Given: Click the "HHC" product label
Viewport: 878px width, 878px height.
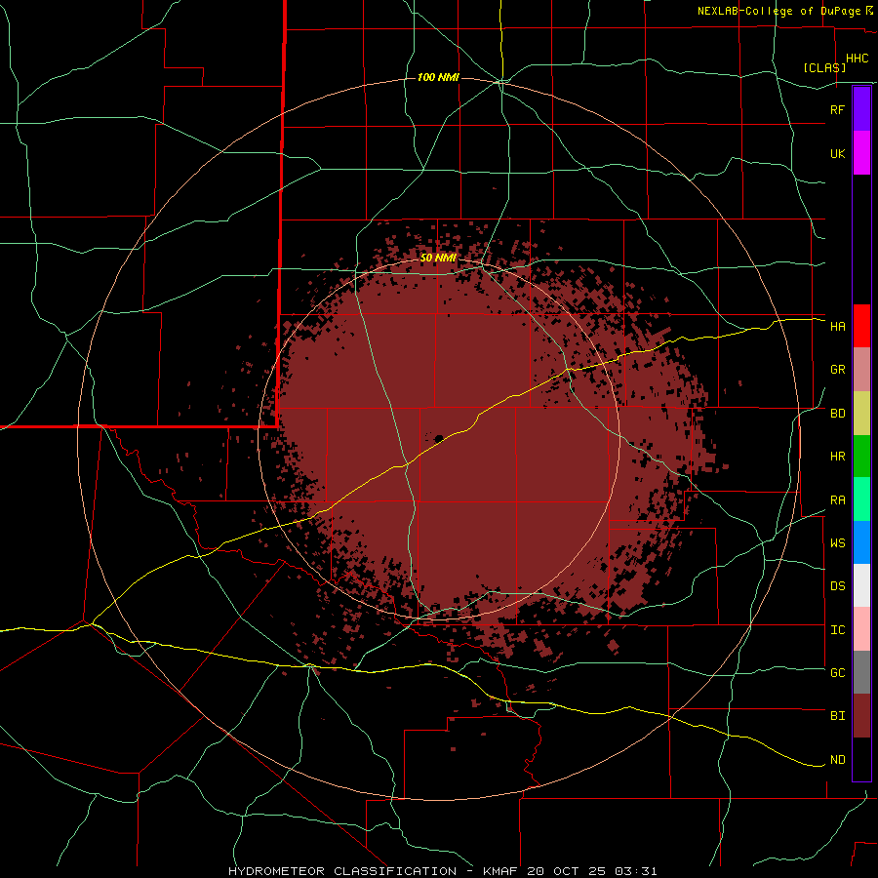Looking at the screenshot, I should click(857, 59).
